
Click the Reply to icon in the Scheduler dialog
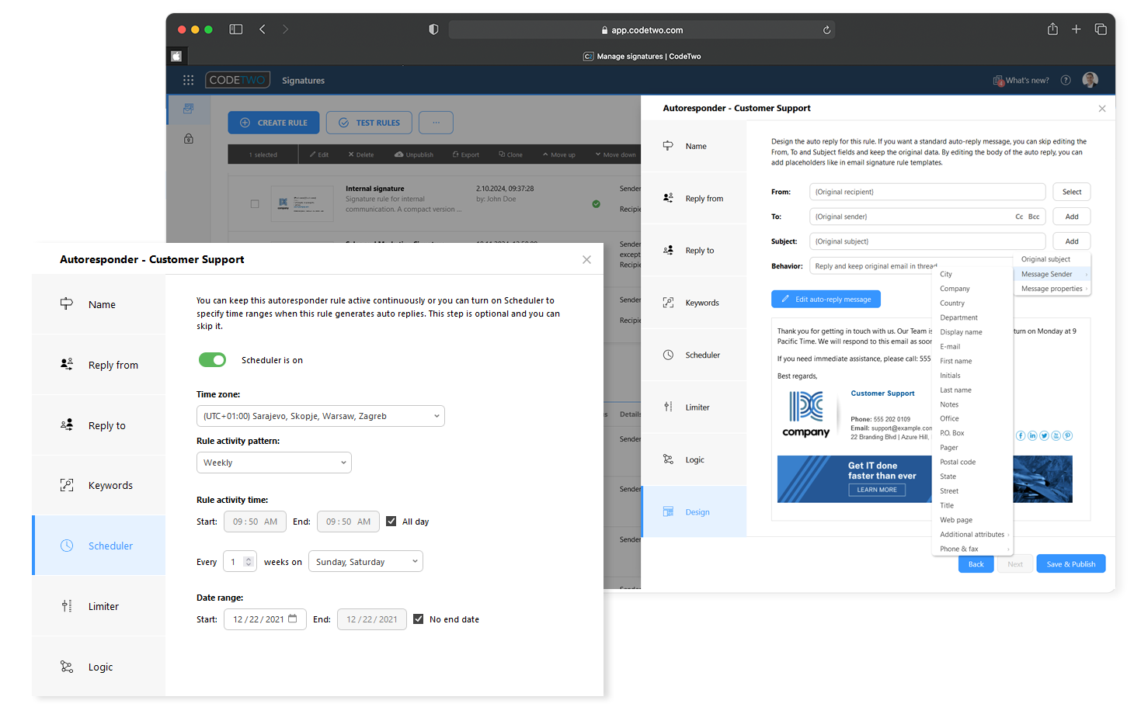tap(67, 425)
